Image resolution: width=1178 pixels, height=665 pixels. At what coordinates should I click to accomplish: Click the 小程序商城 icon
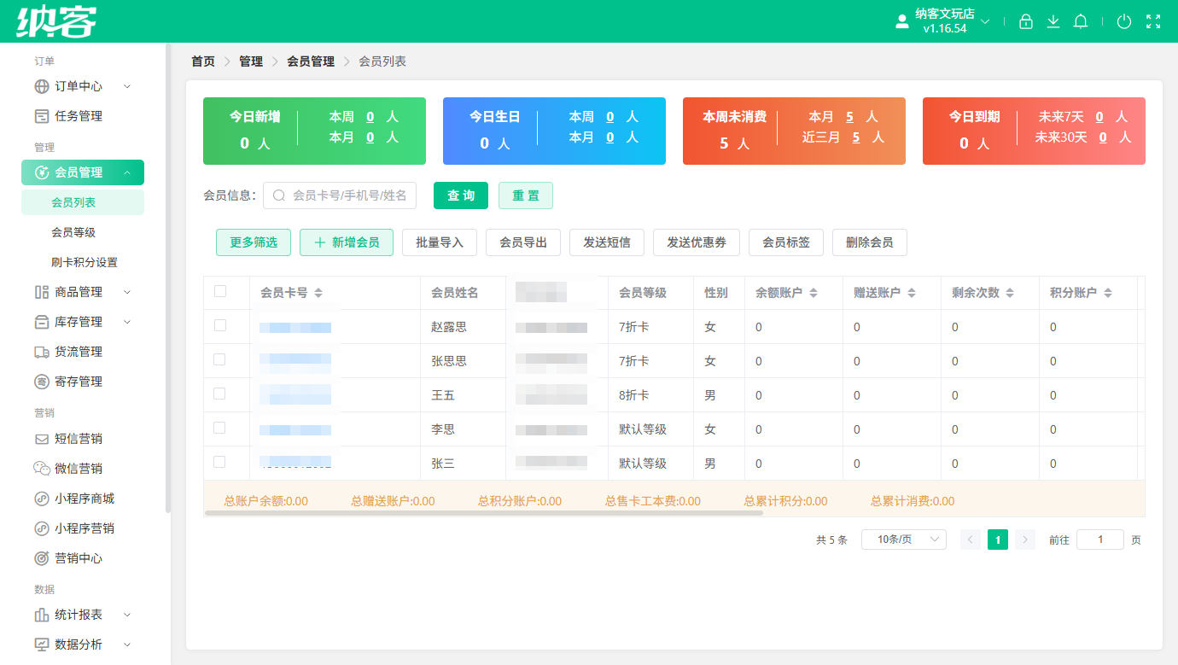pos(42,499)
